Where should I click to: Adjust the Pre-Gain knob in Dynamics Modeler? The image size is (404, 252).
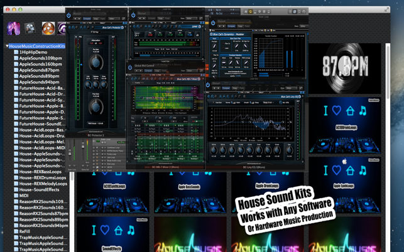[x=214, y=46]
